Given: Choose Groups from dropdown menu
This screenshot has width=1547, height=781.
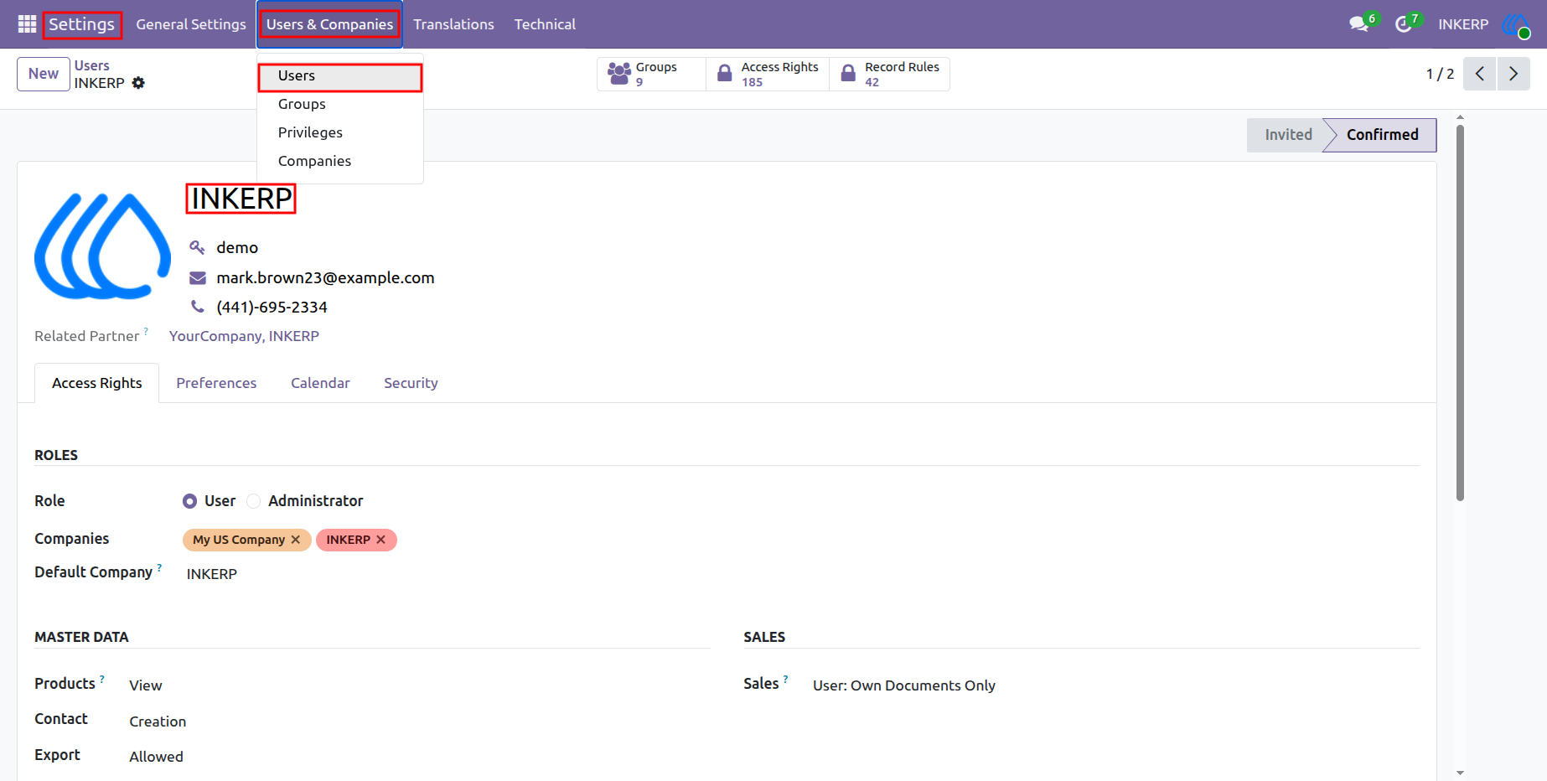Looking at the screenshot, I should (x=339, y=104).
